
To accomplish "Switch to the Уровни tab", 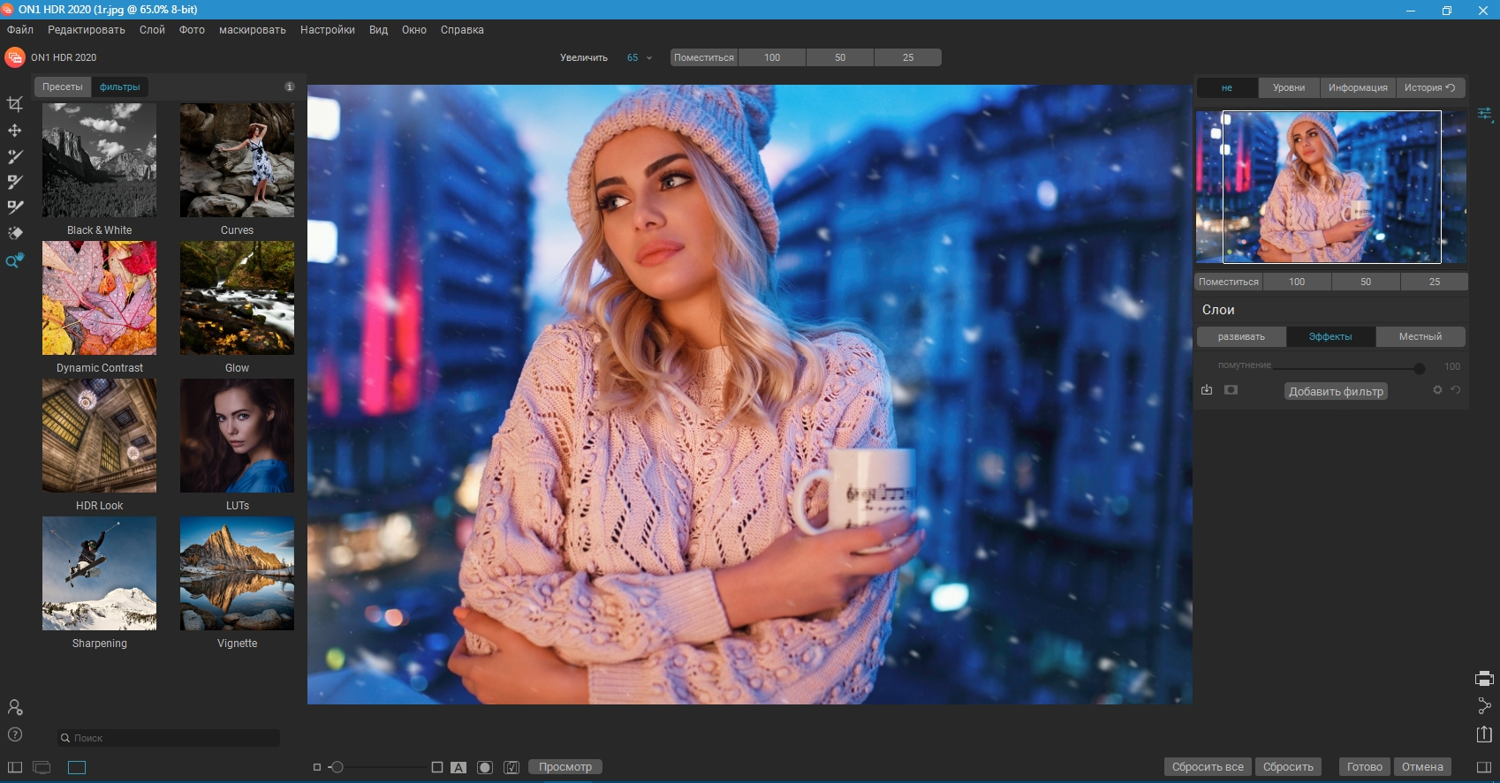I will 1289,87.
